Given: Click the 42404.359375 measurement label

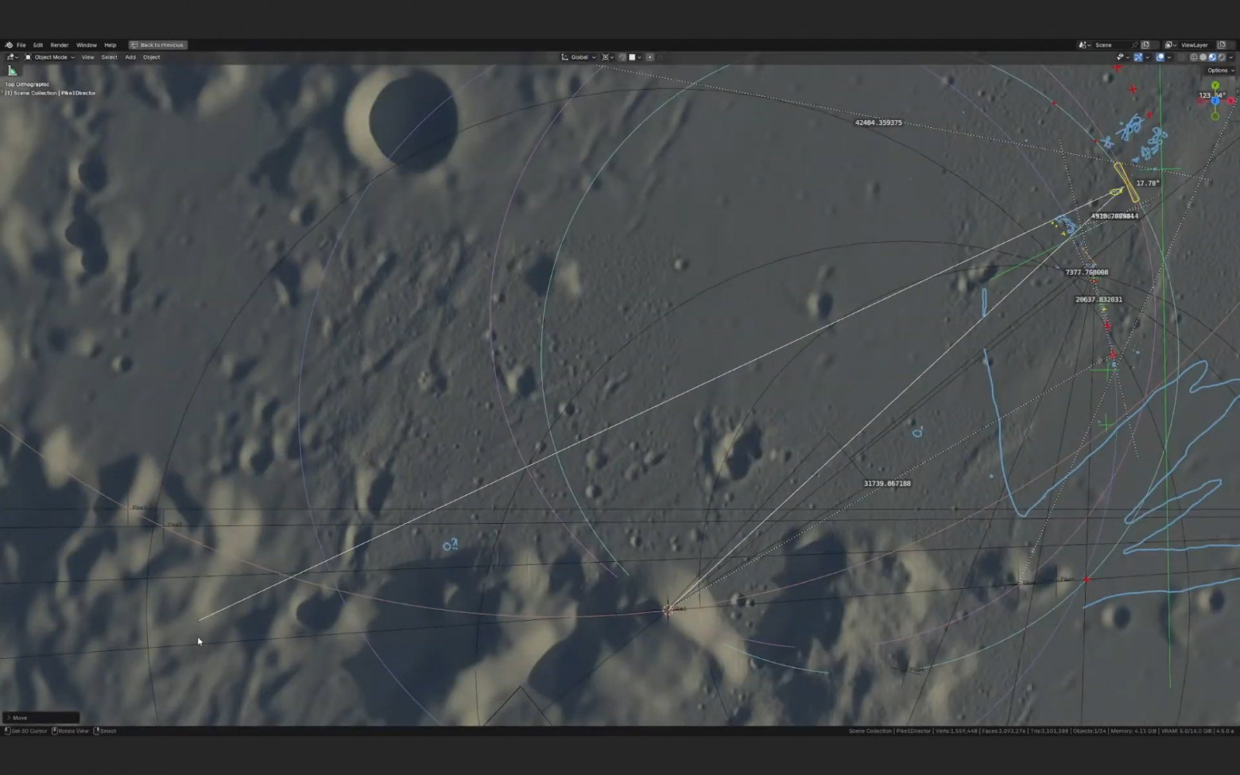Looking at the screenshot, I should pyautogui.click(x=878, y=123).
